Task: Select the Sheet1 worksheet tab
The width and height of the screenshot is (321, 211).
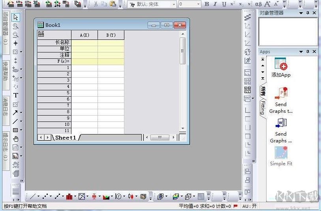Action: click(66, 138)
